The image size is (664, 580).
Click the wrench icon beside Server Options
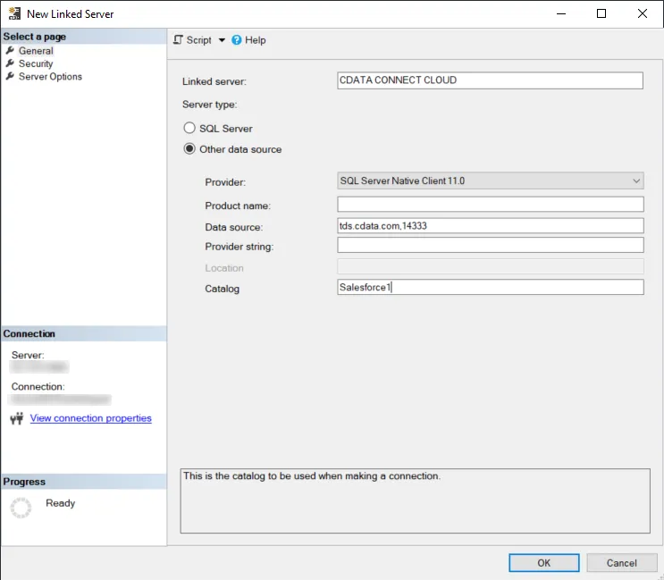click(11, 77)
